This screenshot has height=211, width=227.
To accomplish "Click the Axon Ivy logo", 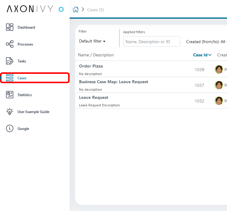I will point(30,9).
